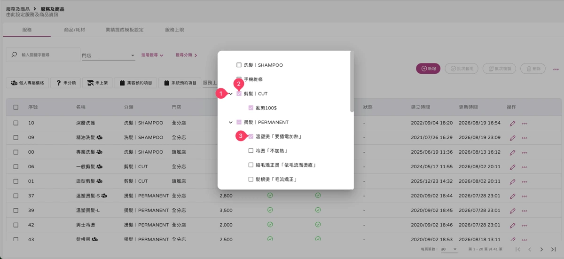This screenshot has width=564, height=259.
Task: Edit row 00 專業洗髮 with pencil icon
Action: (512, 152)
